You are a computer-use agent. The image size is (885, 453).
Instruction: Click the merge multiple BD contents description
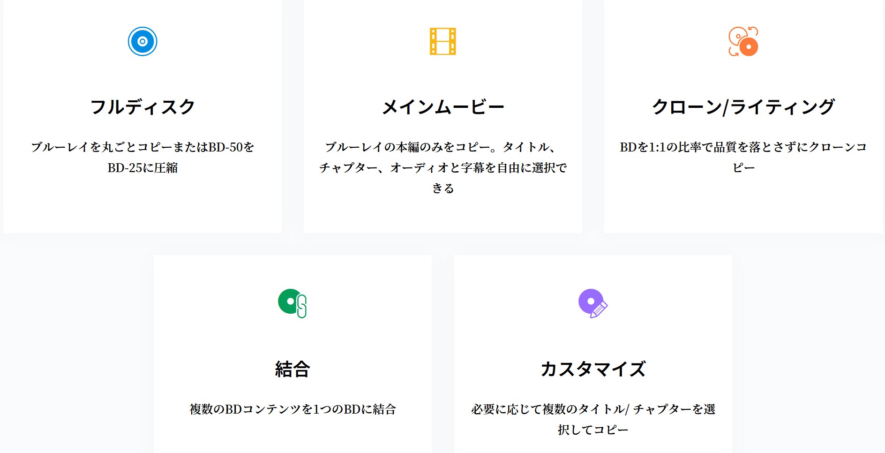click(x=292, y=409)
